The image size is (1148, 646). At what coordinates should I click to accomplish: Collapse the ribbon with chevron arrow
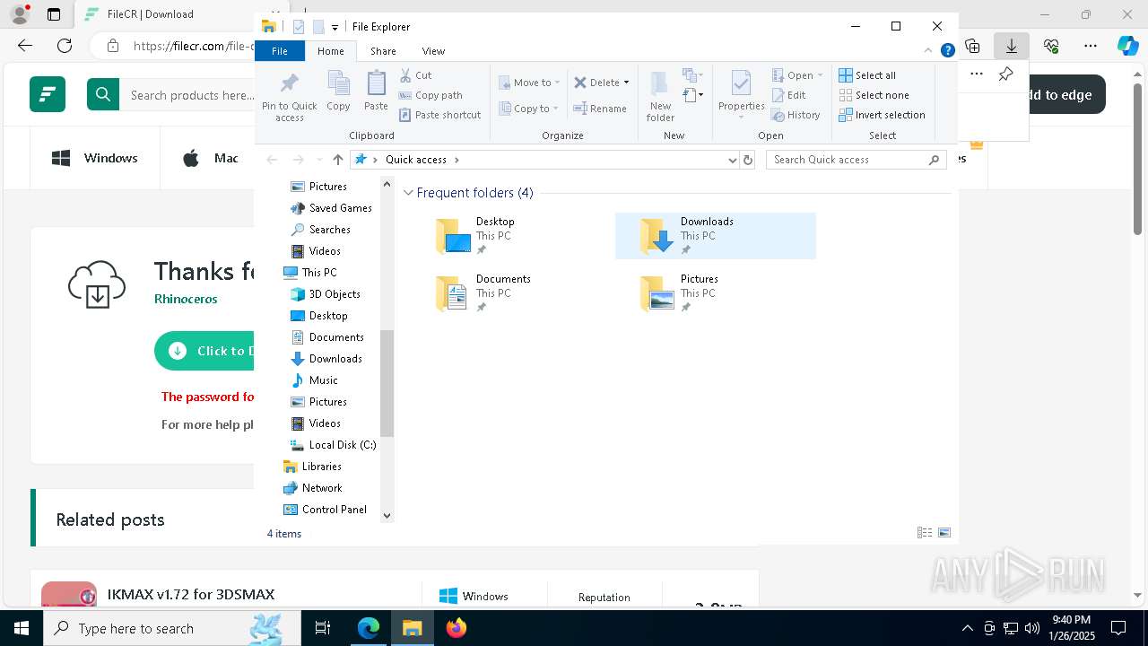pyautogui.click(x=928, y=51)
